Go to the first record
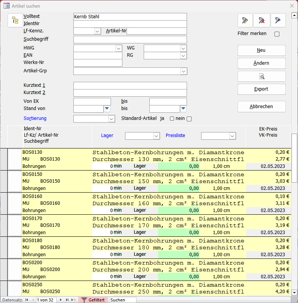Screen dimensions: 298x303 [27, 300]
